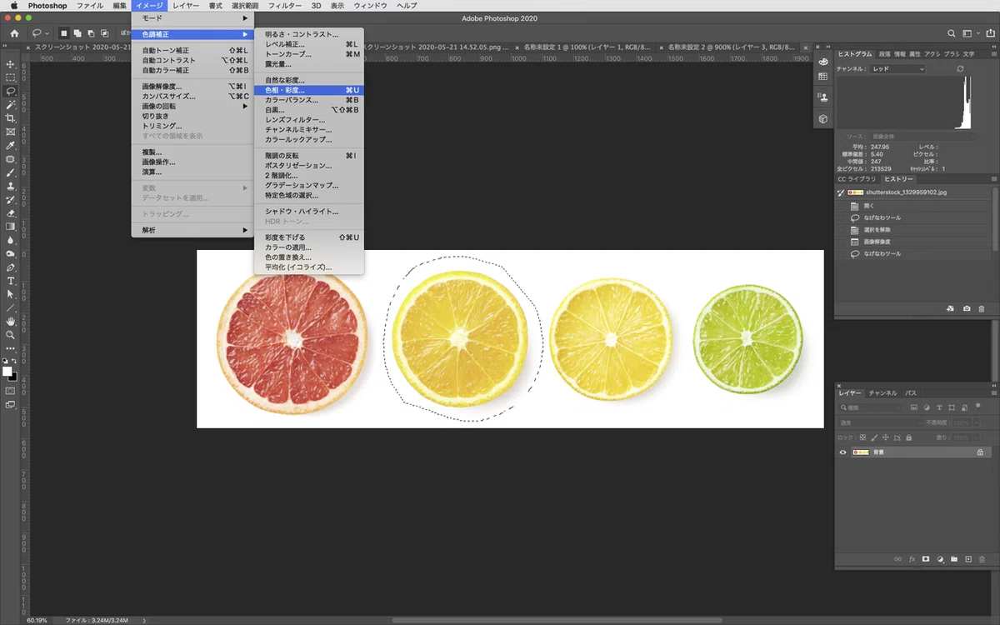Expand the モード submenu

point(192,17)
